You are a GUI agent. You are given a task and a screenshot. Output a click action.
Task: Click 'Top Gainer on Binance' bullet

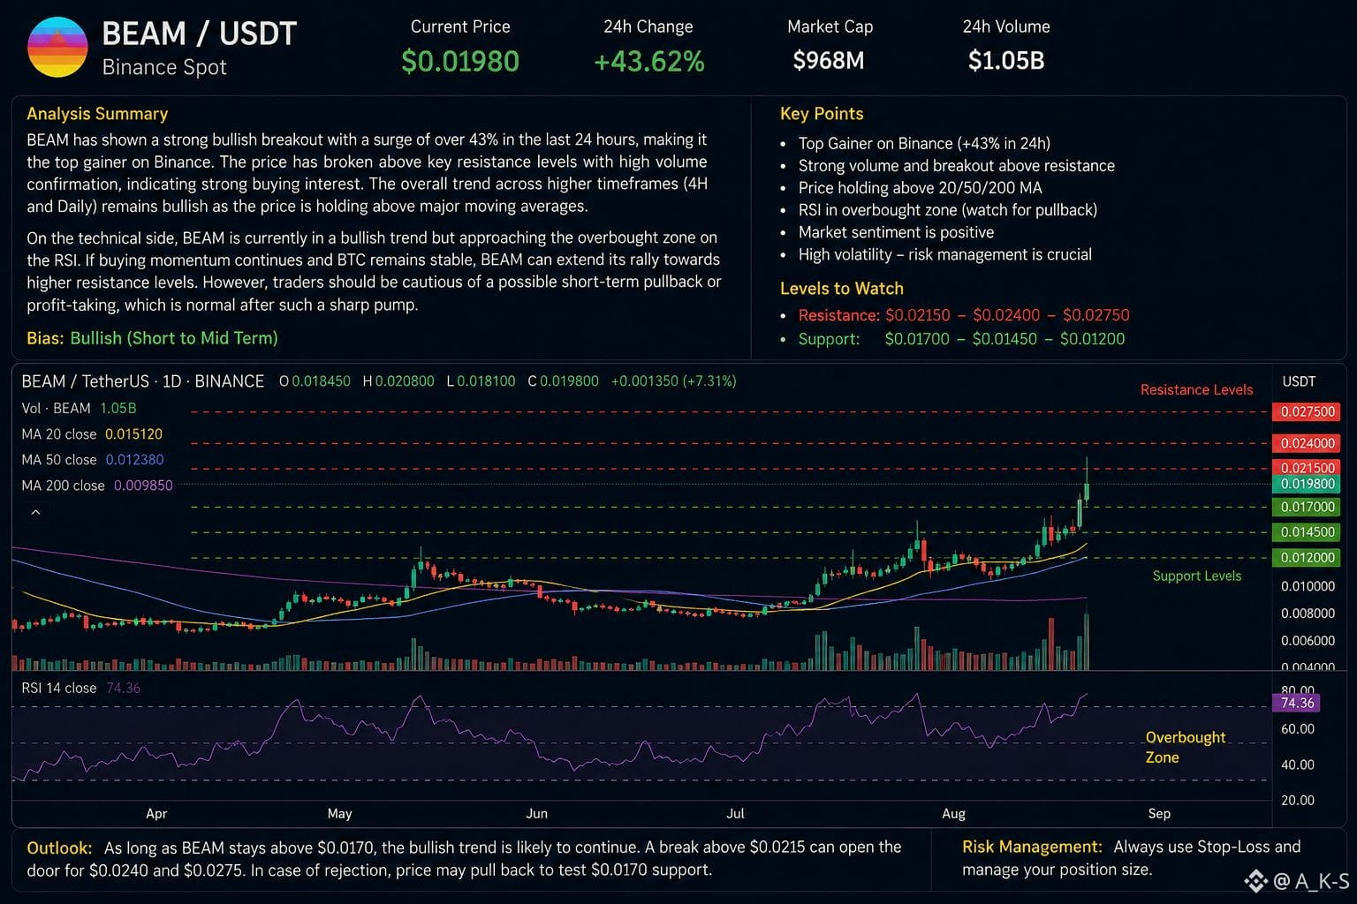click(x=924, y=143)
